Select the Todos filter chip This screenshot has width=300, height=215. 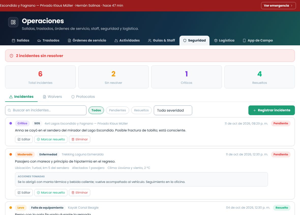[96, 110]
